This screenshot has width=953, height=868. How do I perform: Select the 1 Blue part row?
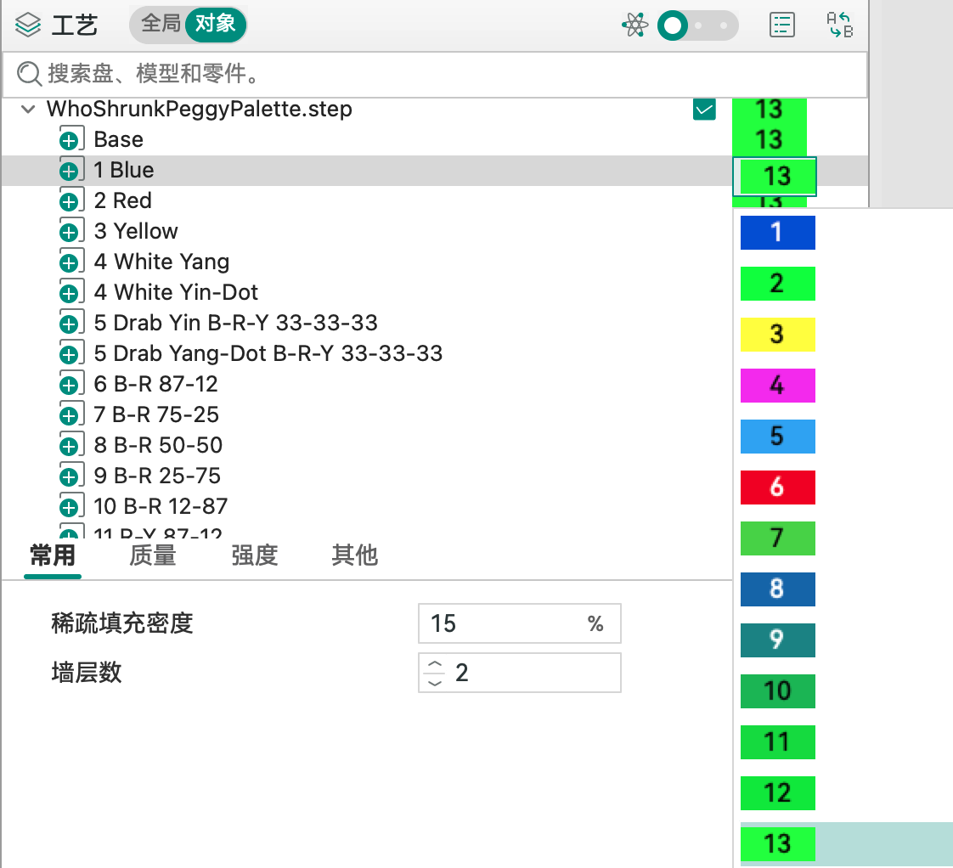point(367,170)
